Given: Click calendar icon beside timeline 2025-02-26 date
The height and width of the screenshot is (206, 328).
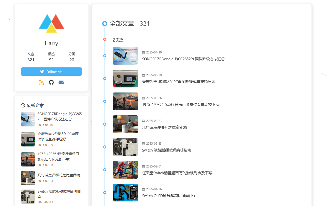Looking at the screenshot, I should coord(144,98).
